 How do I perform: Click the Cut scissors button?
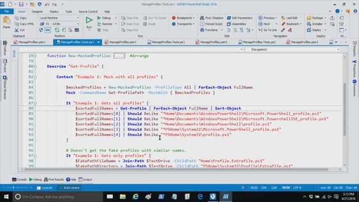point(20,30)
